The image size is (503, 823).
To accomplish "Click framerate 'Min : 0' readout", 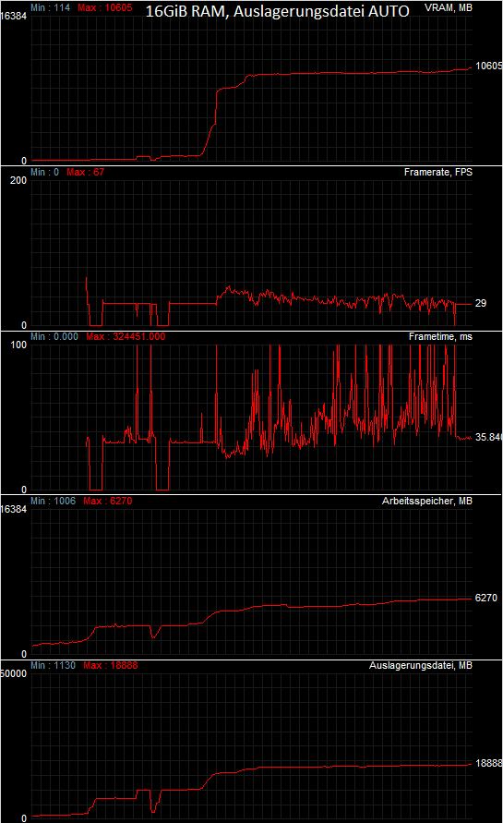I will click(44, 172).
